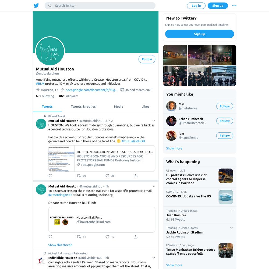Screen dimensions: 269x269
Task: Like the pinned tweet with 26 likes
Action: click(107, 176)
